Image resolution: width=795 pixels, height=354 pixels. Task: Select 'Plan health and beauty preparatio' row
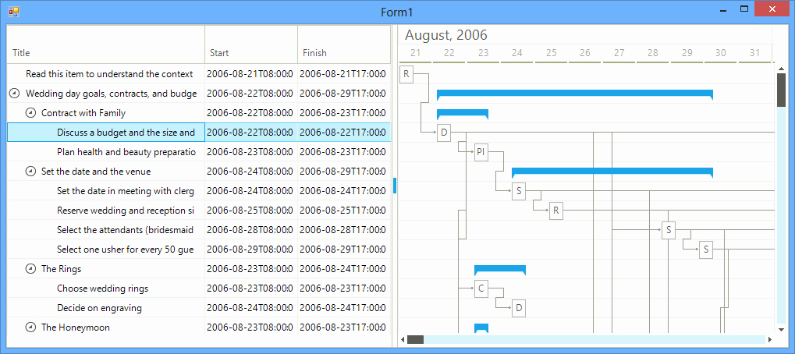(x=199, y=152)
